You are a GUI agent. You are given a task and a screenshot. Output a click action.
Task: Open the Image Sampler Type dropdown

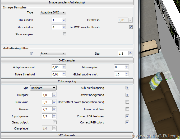coord(53,12)
